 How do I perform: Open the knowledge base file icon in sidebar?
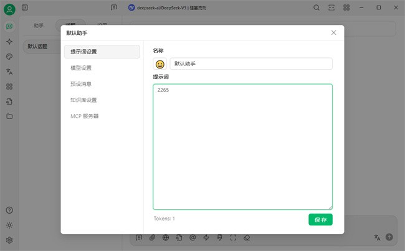pyautogui.click(x=9, y=102)
